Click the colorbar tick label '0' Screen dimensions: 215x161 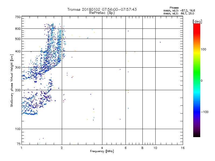pos(202,81)
